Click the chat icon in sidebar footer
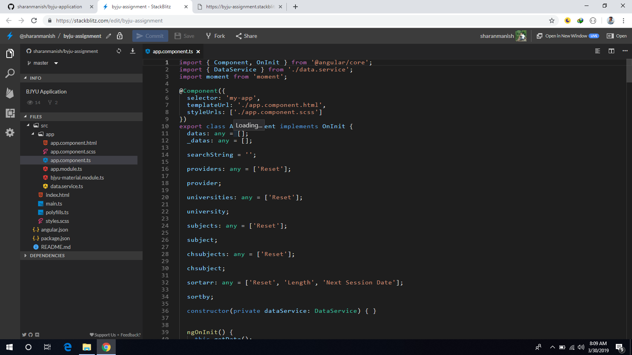 pyautogui.click(x=37, y=335)
